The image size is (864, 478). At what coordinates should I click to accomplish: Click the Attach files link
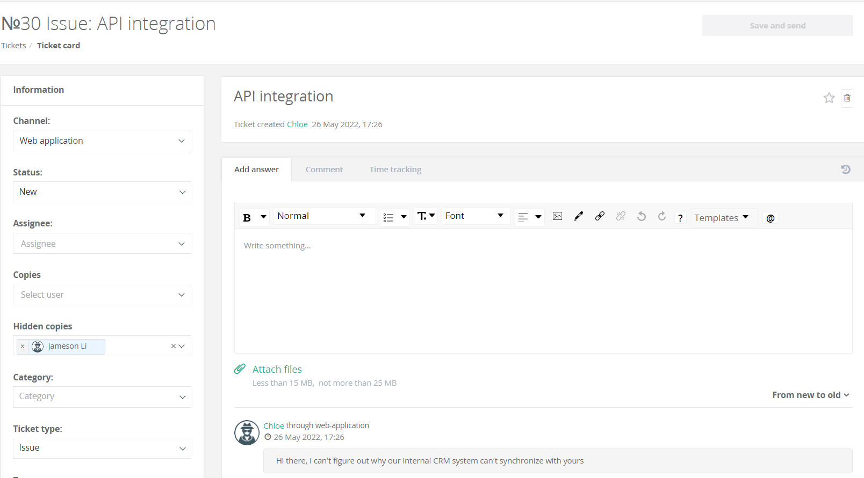[277, 369]
